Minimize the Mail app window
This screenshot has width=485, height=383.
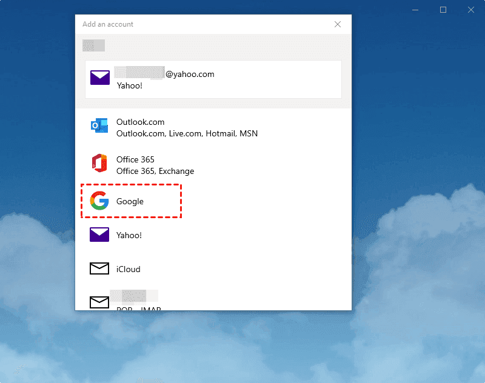(x=415, y=10)
